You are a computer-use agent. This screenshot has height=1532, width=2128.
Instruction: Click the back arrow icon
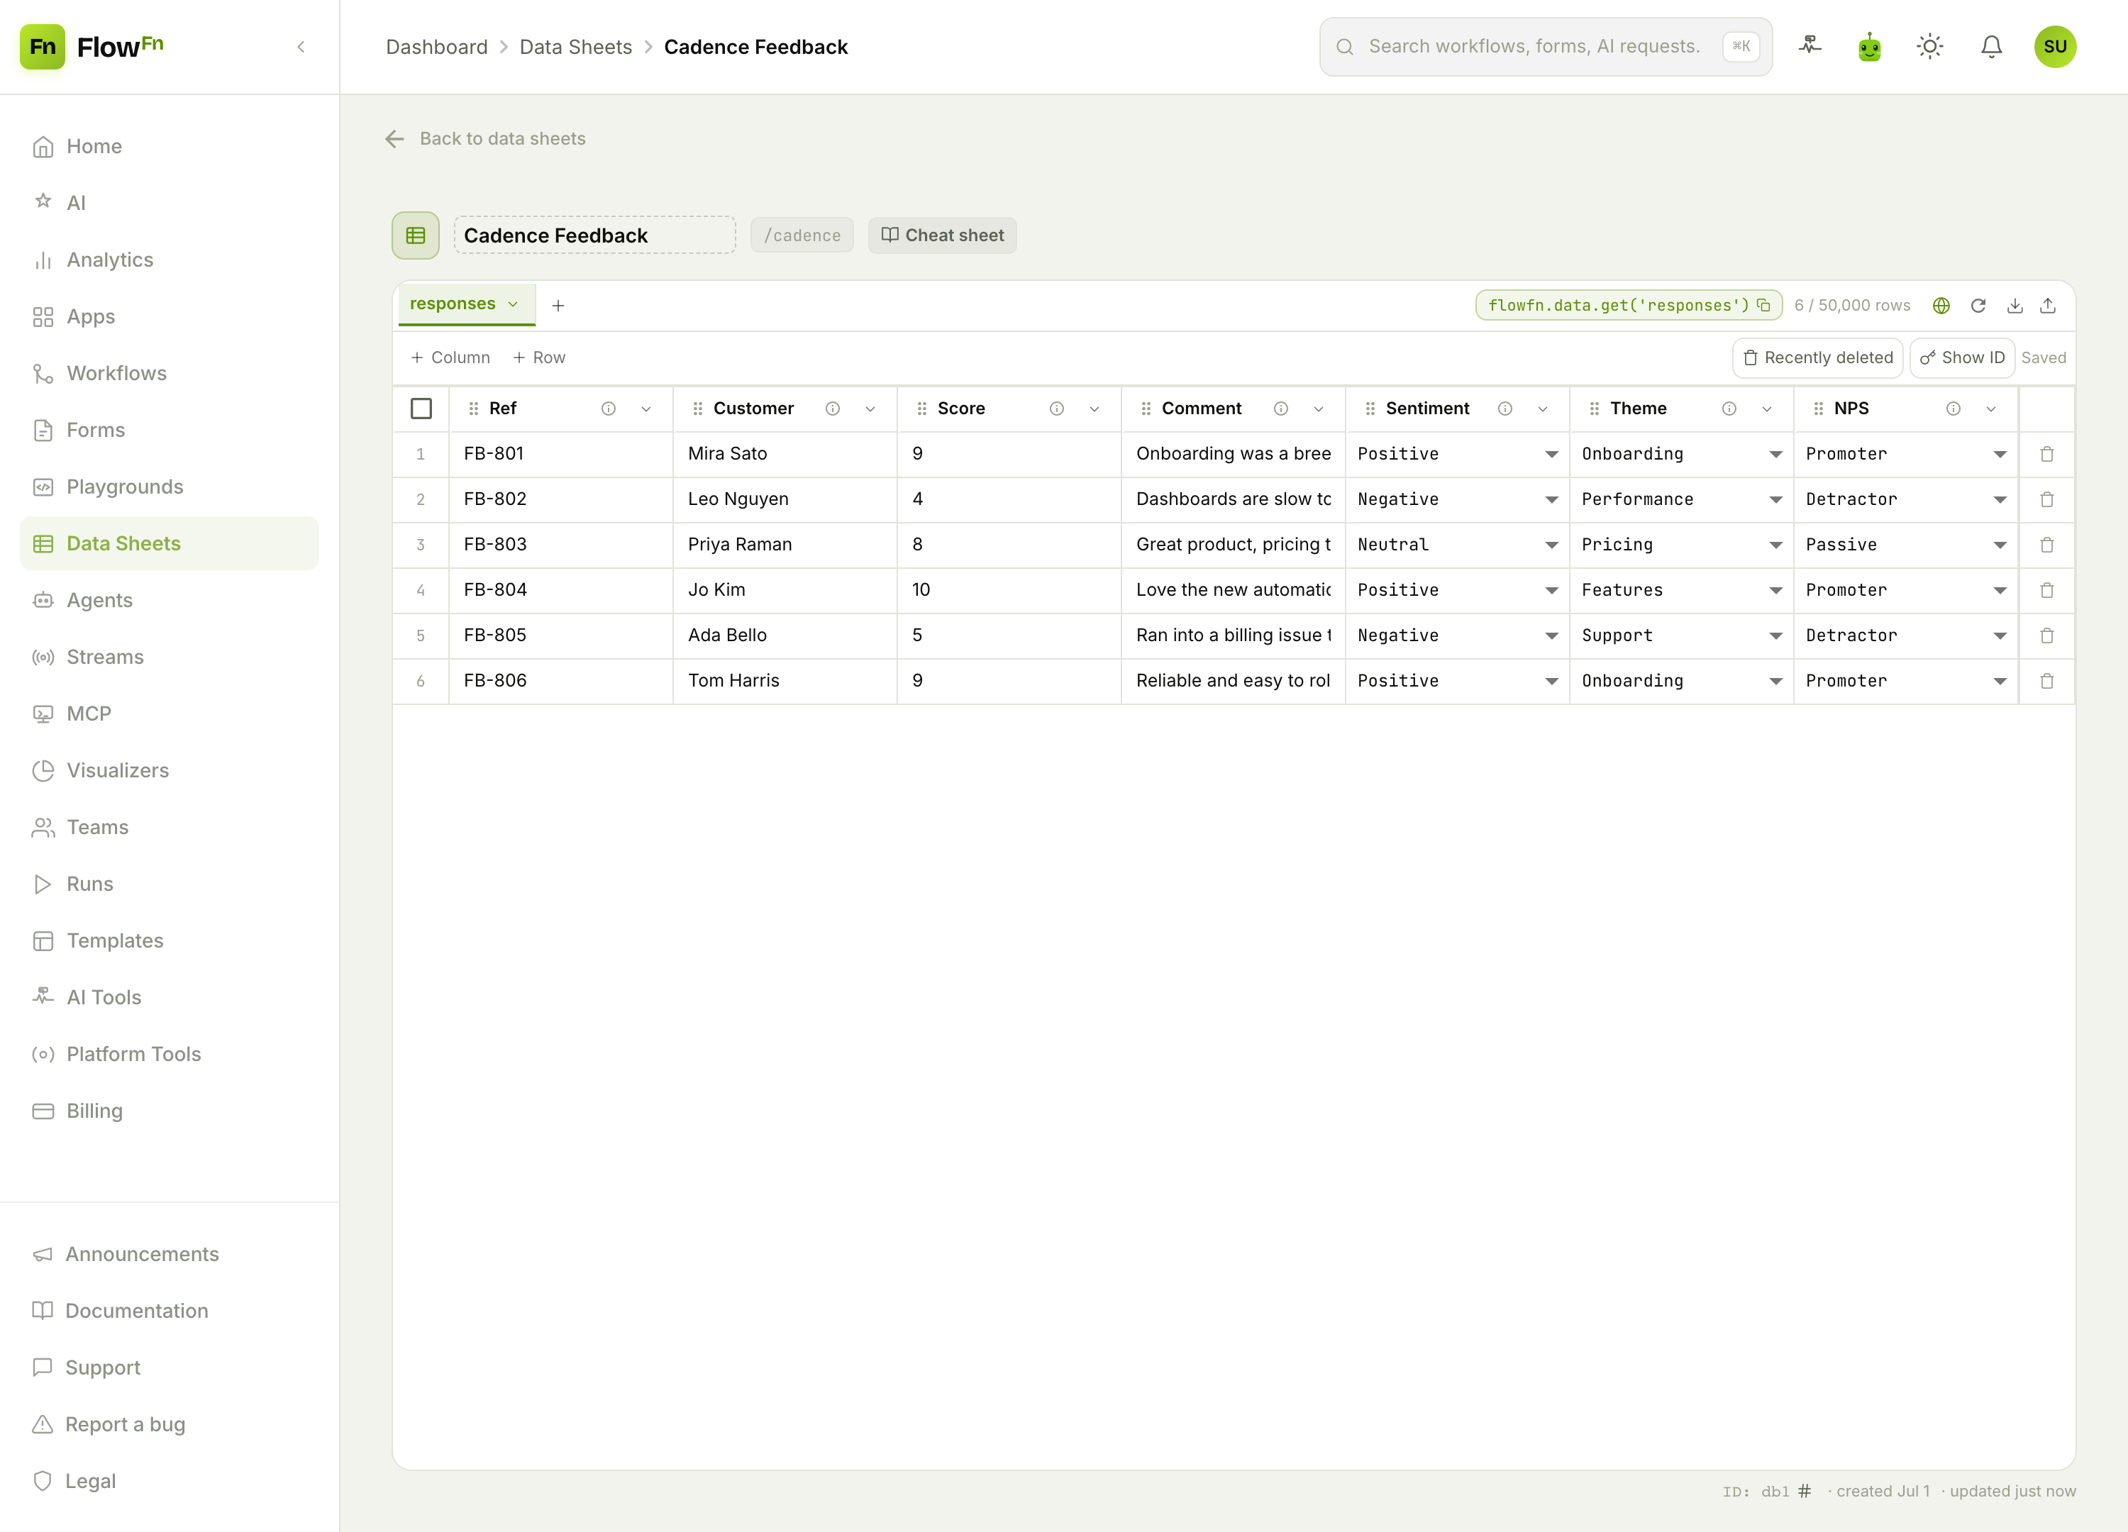(395, 139)
